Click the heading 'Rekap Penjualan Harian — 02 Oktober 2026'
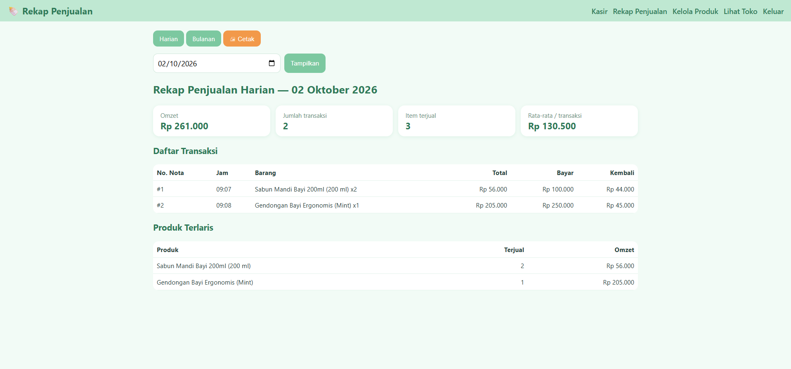The image size is (791, 369). [265, 90]
